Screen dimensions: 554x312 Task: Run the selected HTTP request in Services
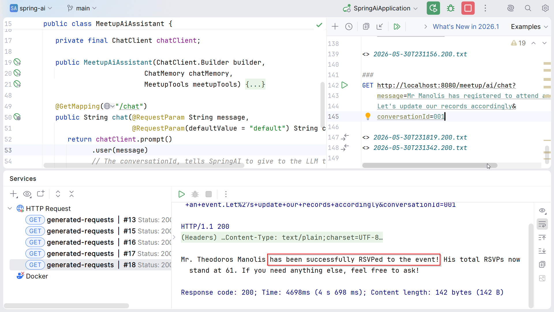click(x=181, y=194)
